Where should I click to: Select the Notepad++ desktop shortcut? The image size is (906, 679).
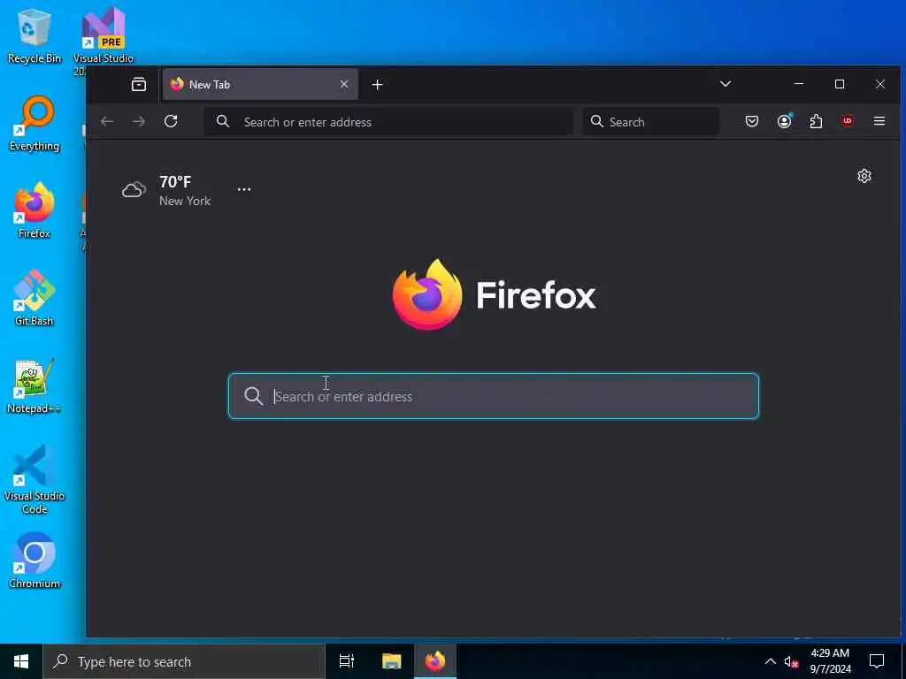point(35,385)
